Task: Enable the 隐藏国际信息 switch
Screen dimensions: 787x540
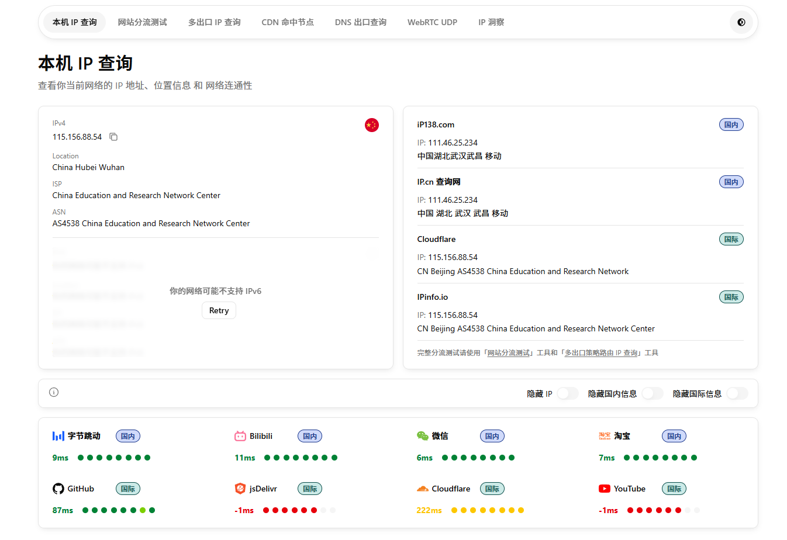Action: point(737,393)
